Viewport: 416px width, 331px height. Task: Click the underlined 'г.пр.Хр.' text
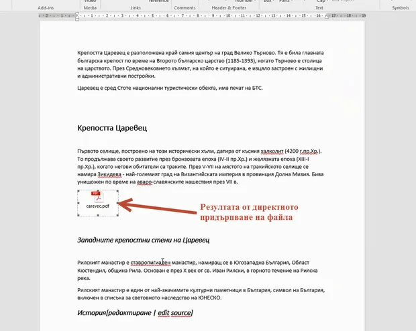point(309,151)
